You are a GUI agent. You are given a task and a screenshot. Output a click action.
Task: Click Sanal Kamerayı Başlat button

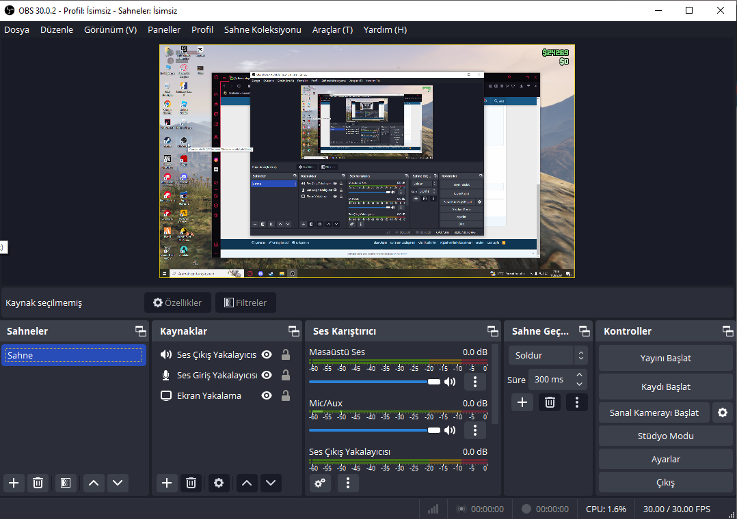654,412
